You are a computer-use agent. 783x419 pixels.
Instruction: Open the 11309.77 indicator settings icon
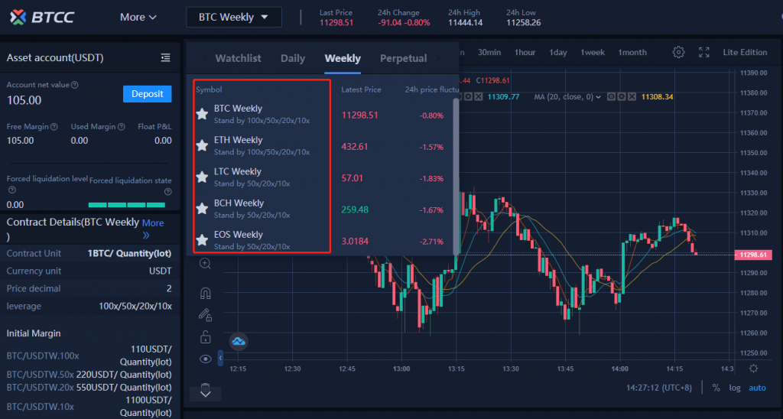(468, 97)
